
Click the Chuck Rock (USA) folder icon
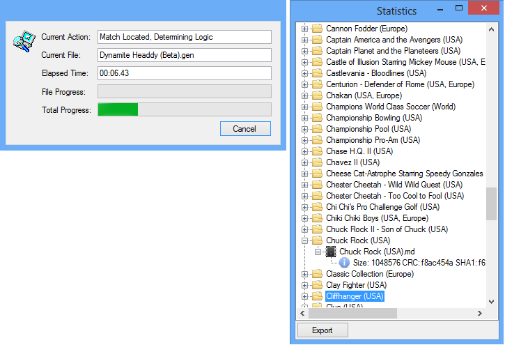tap(317, 240)
